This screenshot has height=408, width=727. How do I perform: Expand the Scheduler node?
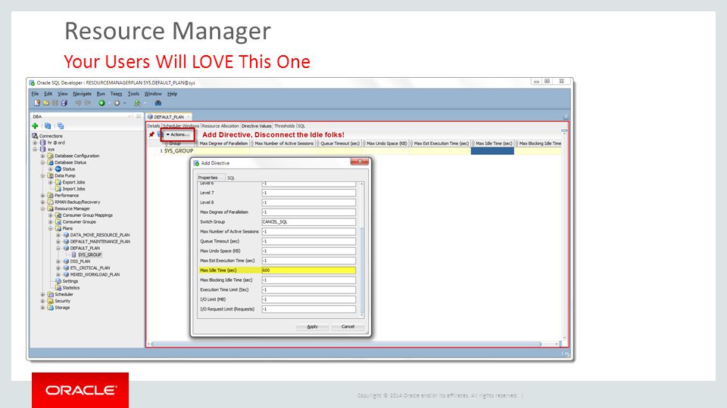click(x=42, y=294)
